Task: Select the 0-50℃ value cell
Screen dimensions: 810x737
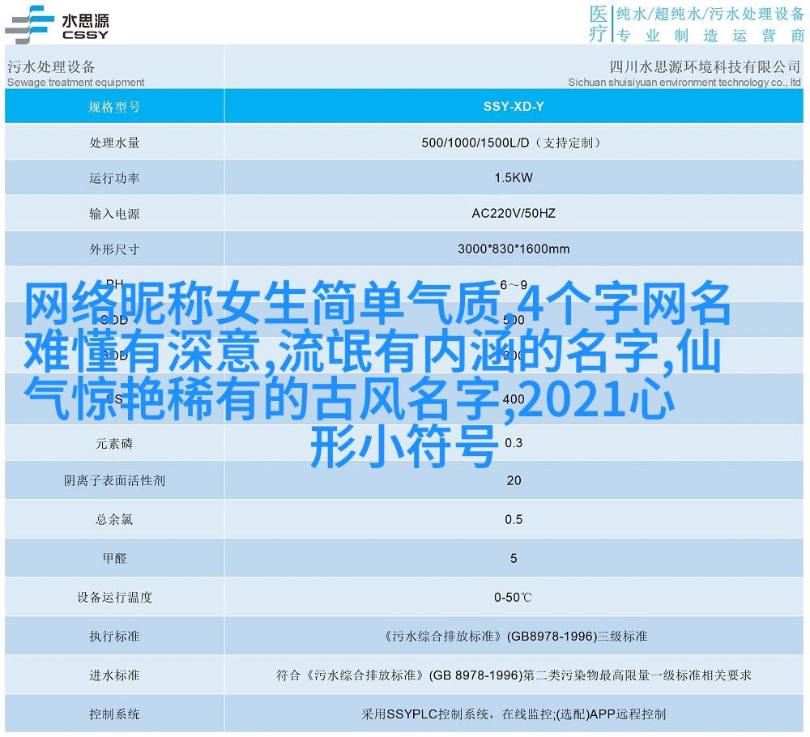Action: click(x=514, y=598)
